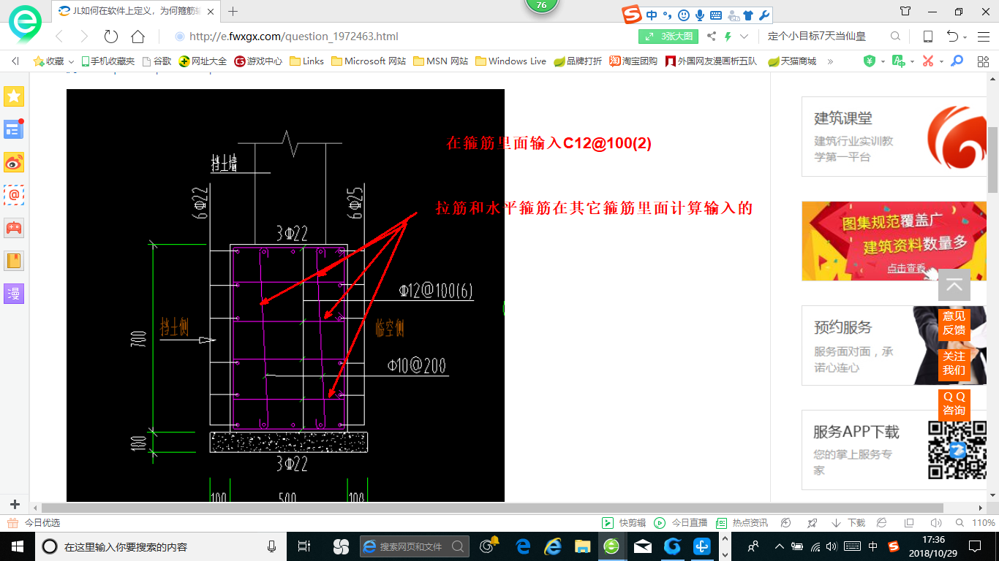This screenshot has width=999, height=561.
Task: Expand the undo closed tab dropdown arrow
Action: pyautogui.click(x=965, y=37)
